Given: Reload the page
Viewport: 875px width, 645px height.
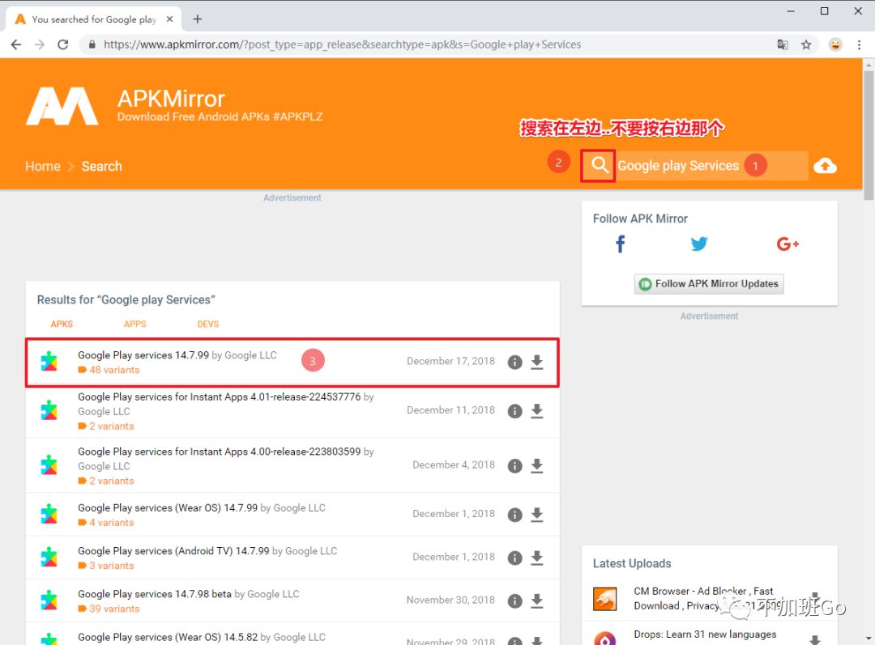Looking at the screenshot, I should click(63, 45).
